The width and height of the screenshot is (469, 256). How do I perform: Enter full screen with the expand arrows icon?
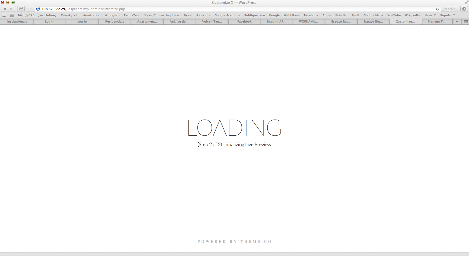click(x=467, y=2)
